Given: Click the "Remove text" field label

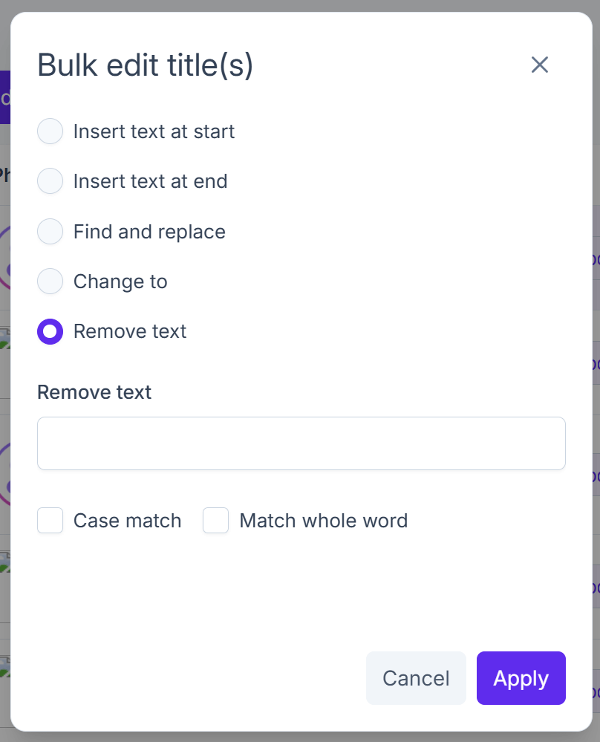Looking at the screenshot, I should pyautogui.click(x=94, y=392).
